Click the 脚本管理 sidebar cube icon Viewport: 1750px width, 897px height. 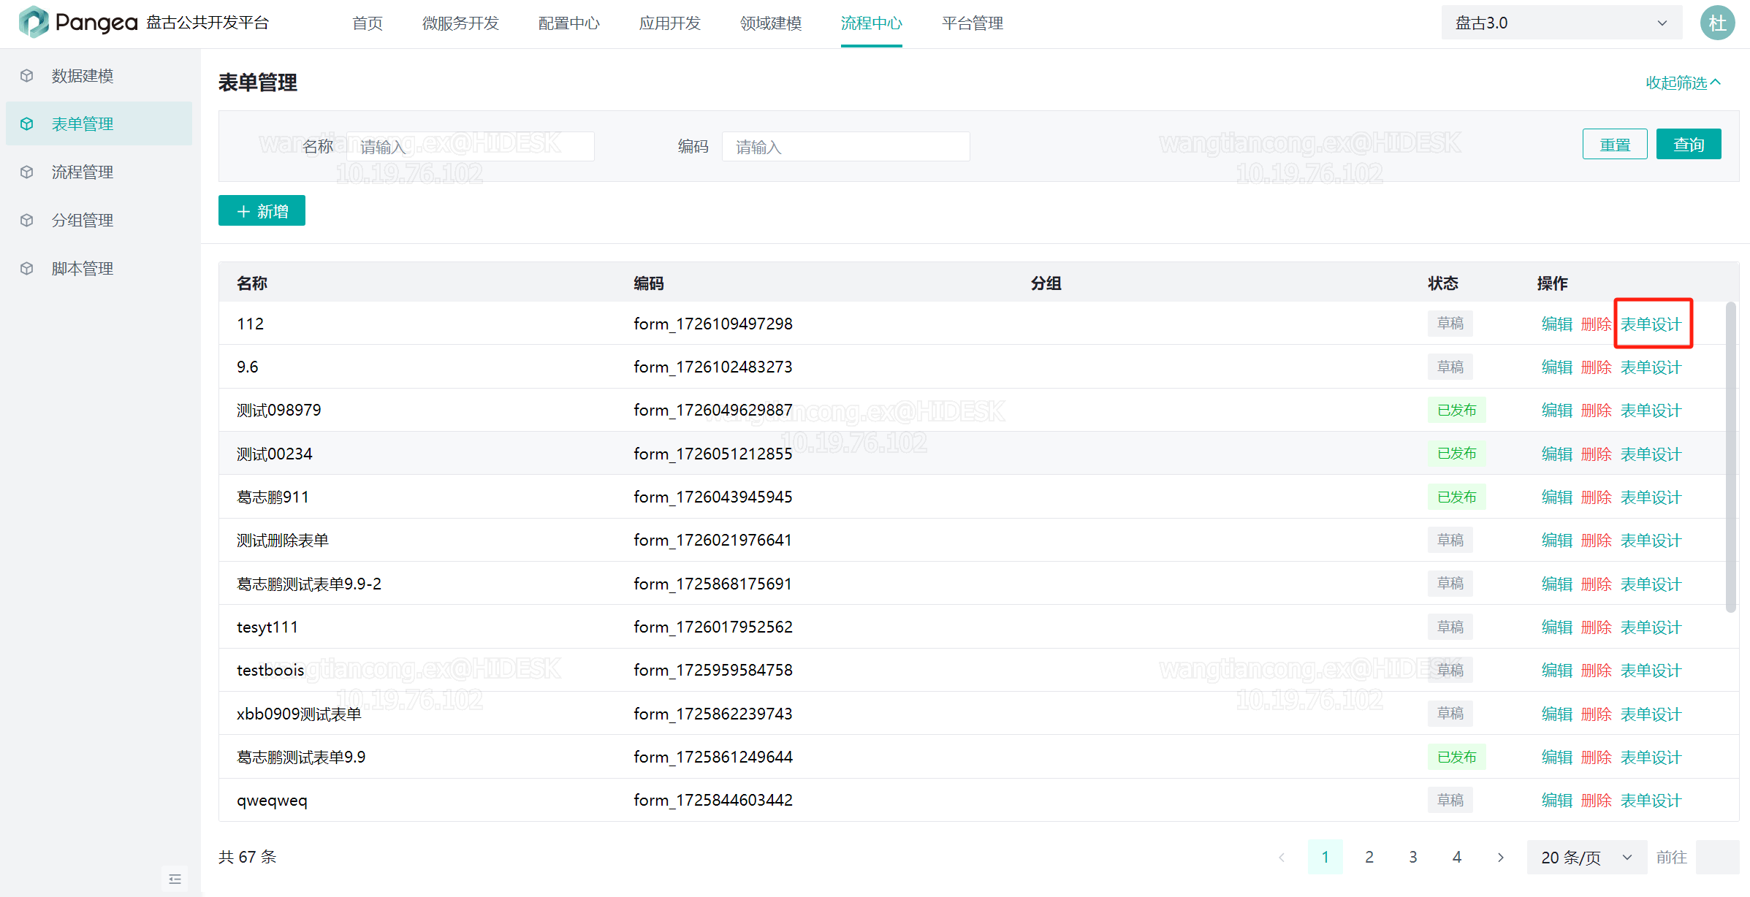27,269
